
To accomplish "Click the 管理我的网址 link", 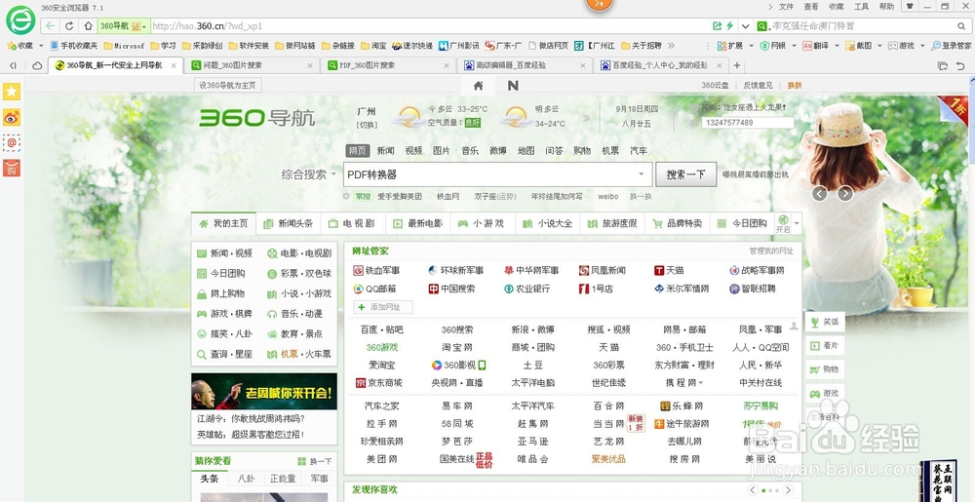I will pyautogui.click(x=771, y=251).
